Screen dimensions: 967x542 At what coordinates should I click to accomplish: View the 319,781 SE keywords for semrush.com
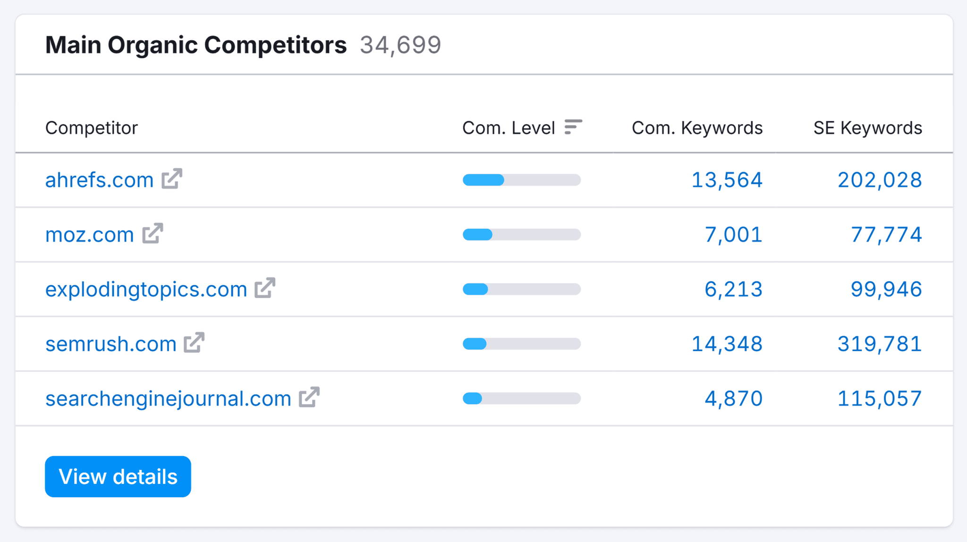[x=879, y=343]
